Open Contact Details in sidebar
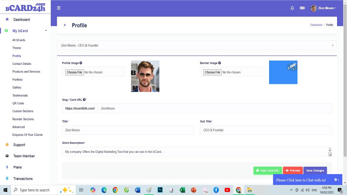This screenshot has height=195, width=347. point(22,64)
